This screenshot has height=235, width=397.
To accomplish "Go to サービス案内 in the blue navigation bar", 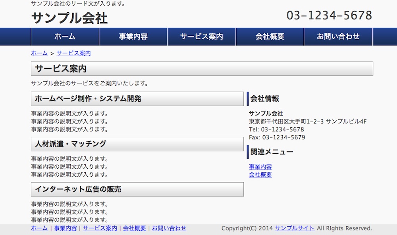I will [x=201, y=37].
